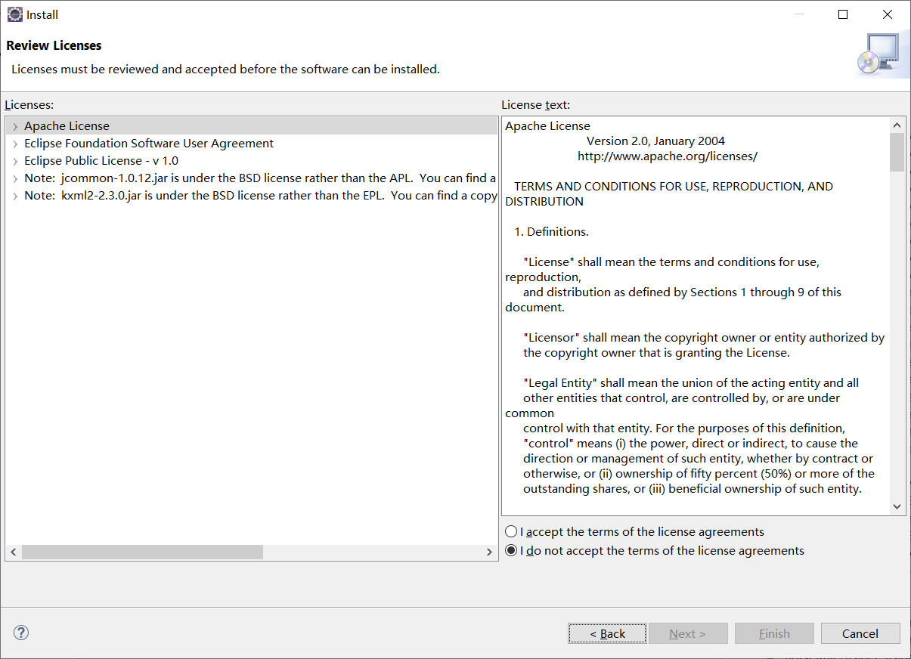Click the "Licenses:" label
This screenshot has height=659, width=911.
point(29,105)
